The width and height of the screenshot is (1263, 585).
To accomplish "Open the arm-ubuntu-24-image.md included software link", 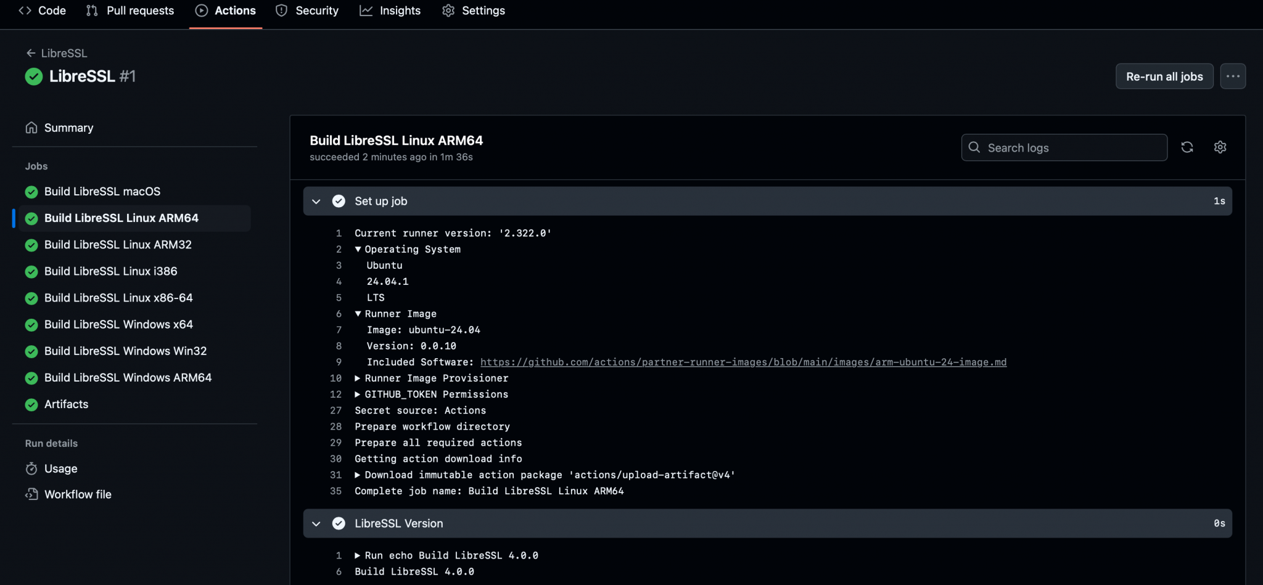I will (x=743, y=362).
